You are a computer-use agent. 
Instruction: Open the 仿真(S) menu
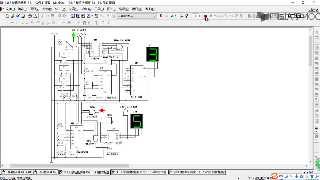pyautogui.click(x=74, y=9)
